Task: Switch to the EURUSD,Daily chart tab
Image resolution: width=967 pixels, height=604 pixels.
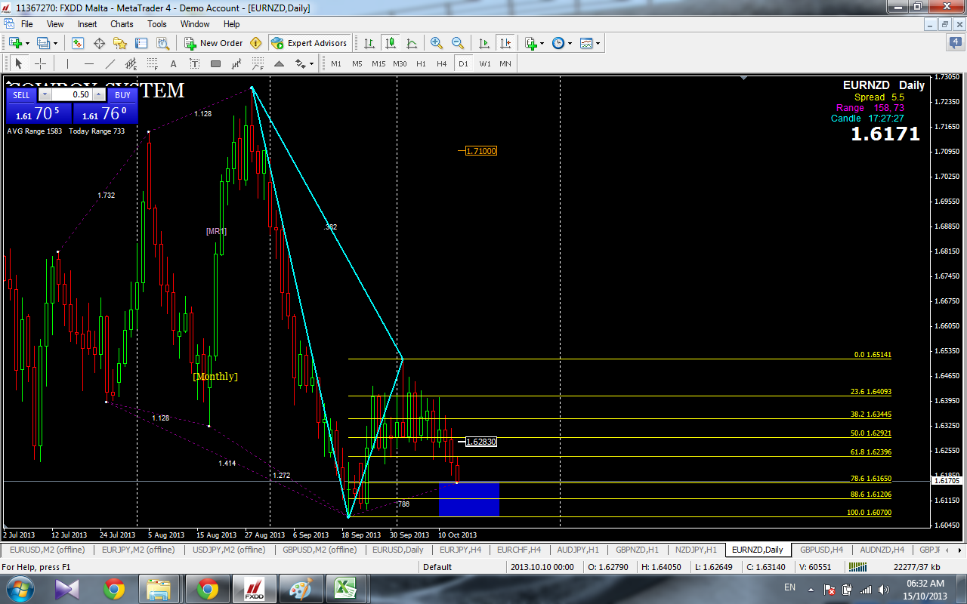Action: (x=397, y=550)
